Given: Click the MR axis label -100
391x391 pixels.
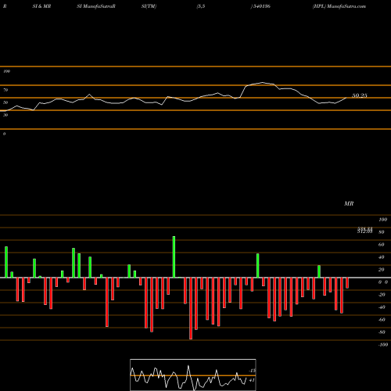Looking at the screenshot, I should [382, 345].
